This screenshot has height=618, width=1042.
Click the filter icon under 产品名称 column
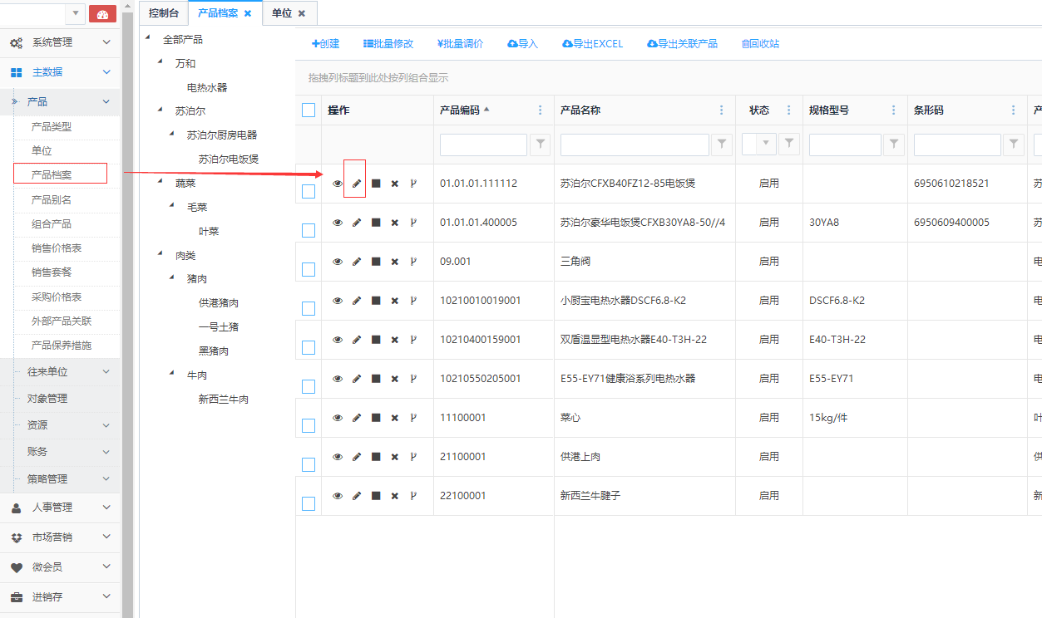722,145
